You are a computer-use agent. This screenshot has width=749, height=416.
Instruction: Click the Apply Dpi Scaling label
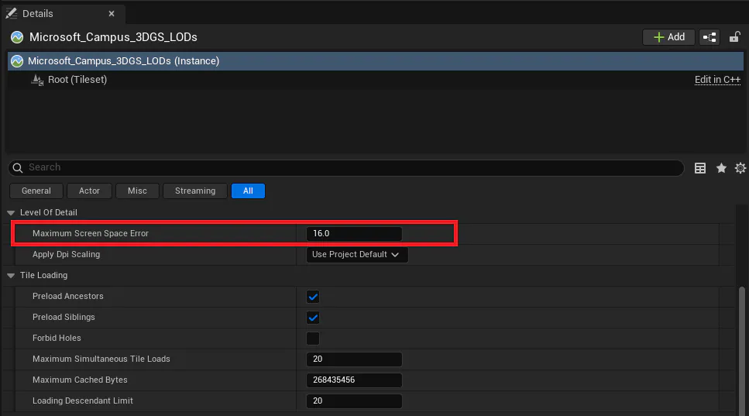click(66, 255)
